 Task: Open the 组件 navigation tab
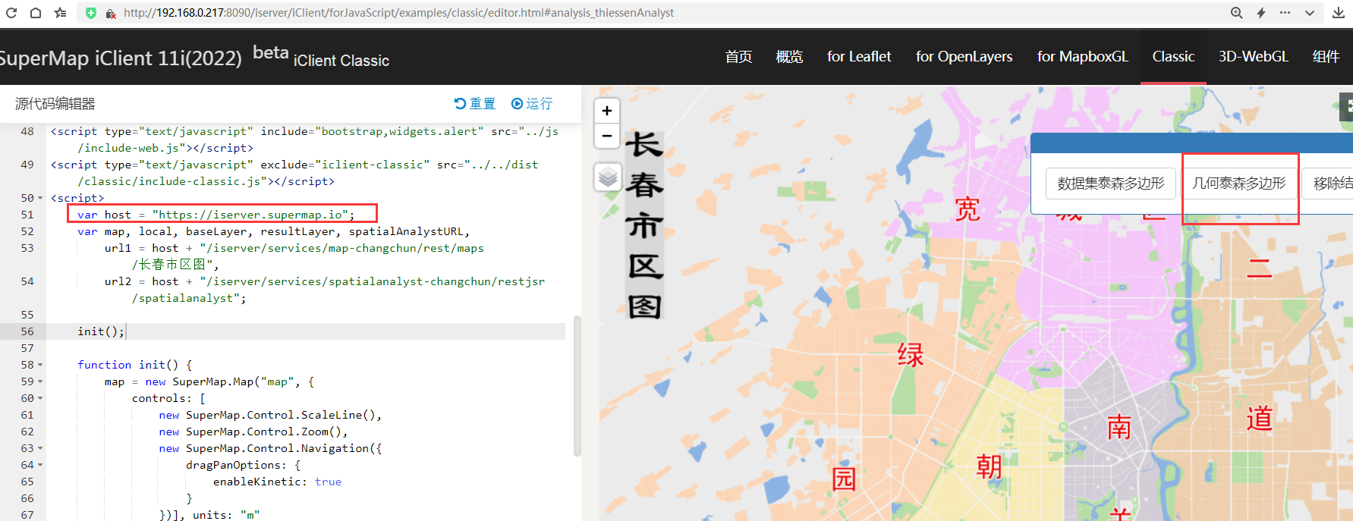click(1326, 57)
